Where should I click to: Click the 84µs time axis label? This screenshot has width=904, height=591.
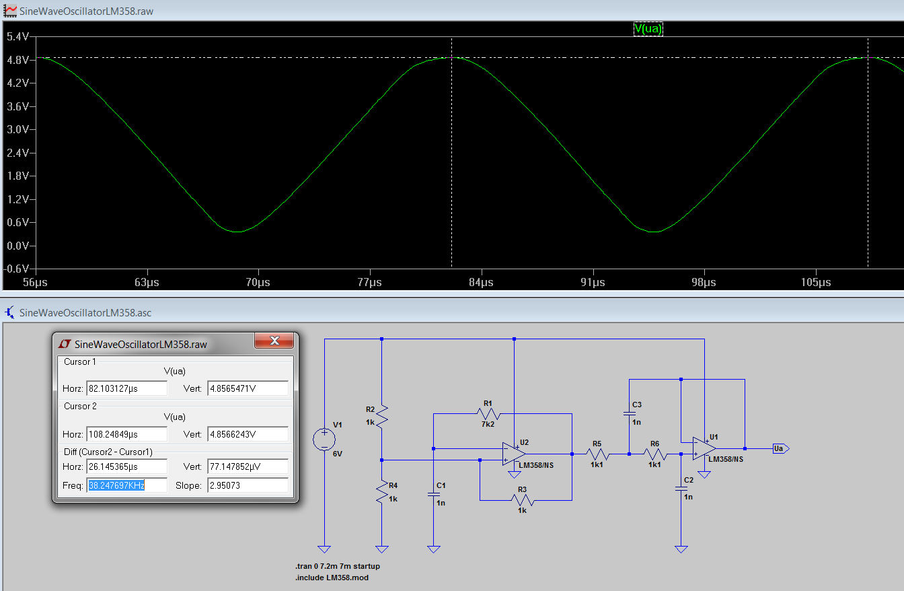[x=481, y=283]
